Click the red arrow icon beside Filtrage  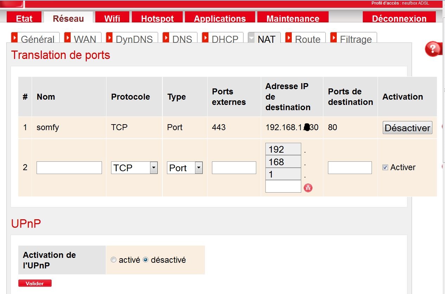(x=334, y=37)
